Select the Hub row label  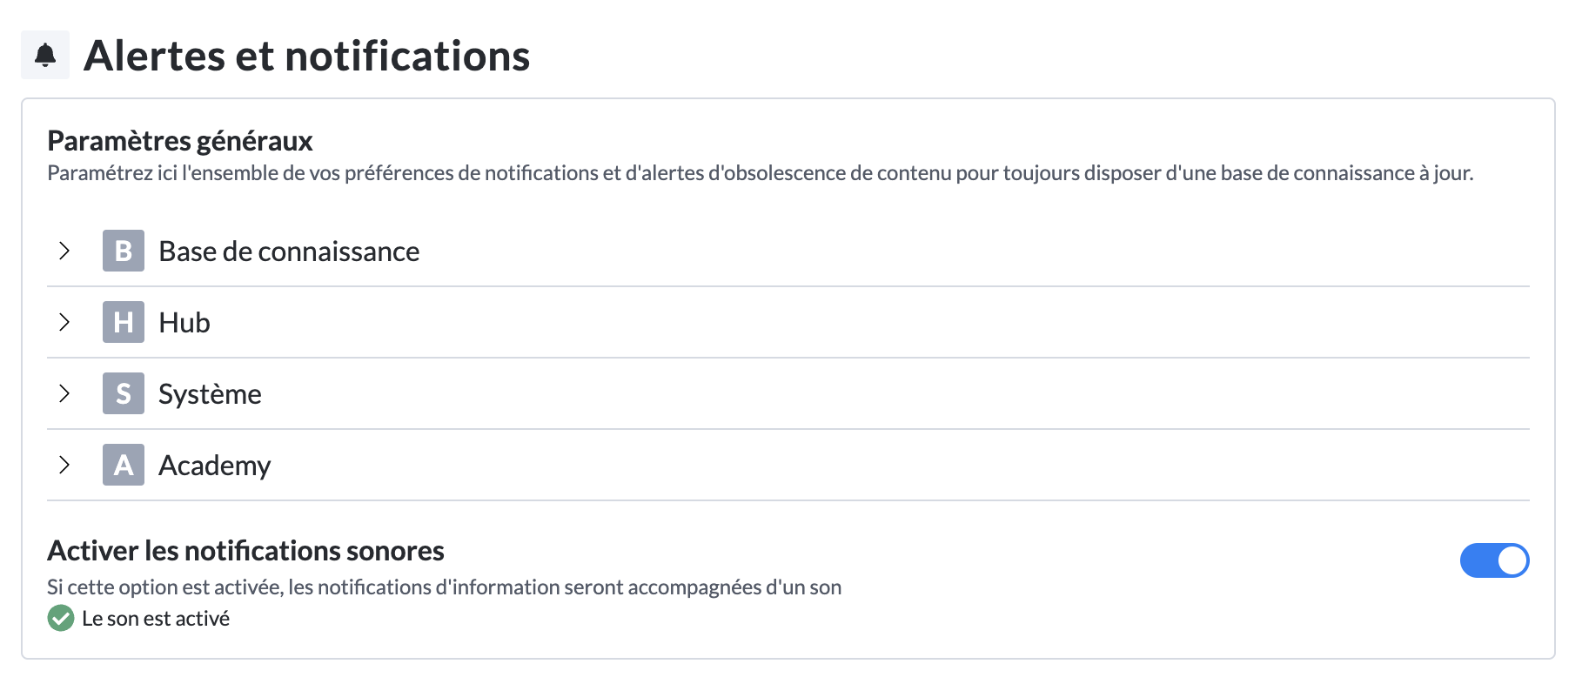click(x=184, y=323)
